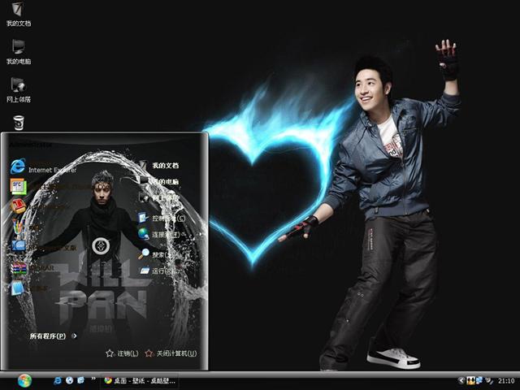The height and width of the screenshot is (390, 520).
Task: Click the 注销(L) log off button
Action: coord(122,353)
